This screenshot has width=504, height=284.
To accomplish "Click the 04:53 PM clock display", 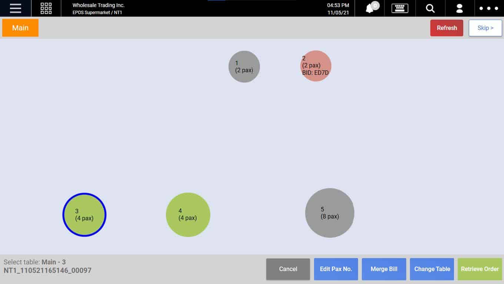I will coord(338,5).
